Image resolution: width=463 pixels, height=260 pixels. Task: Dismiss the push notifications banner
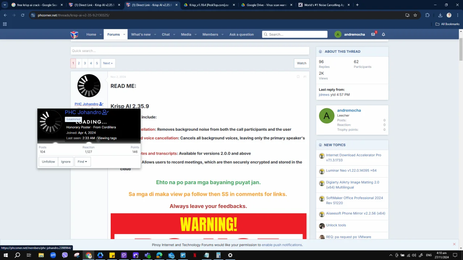(454, 244)
